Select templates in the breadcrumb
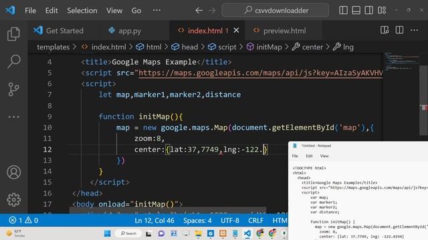Screen dimensions: 428x240 (53, 47)
